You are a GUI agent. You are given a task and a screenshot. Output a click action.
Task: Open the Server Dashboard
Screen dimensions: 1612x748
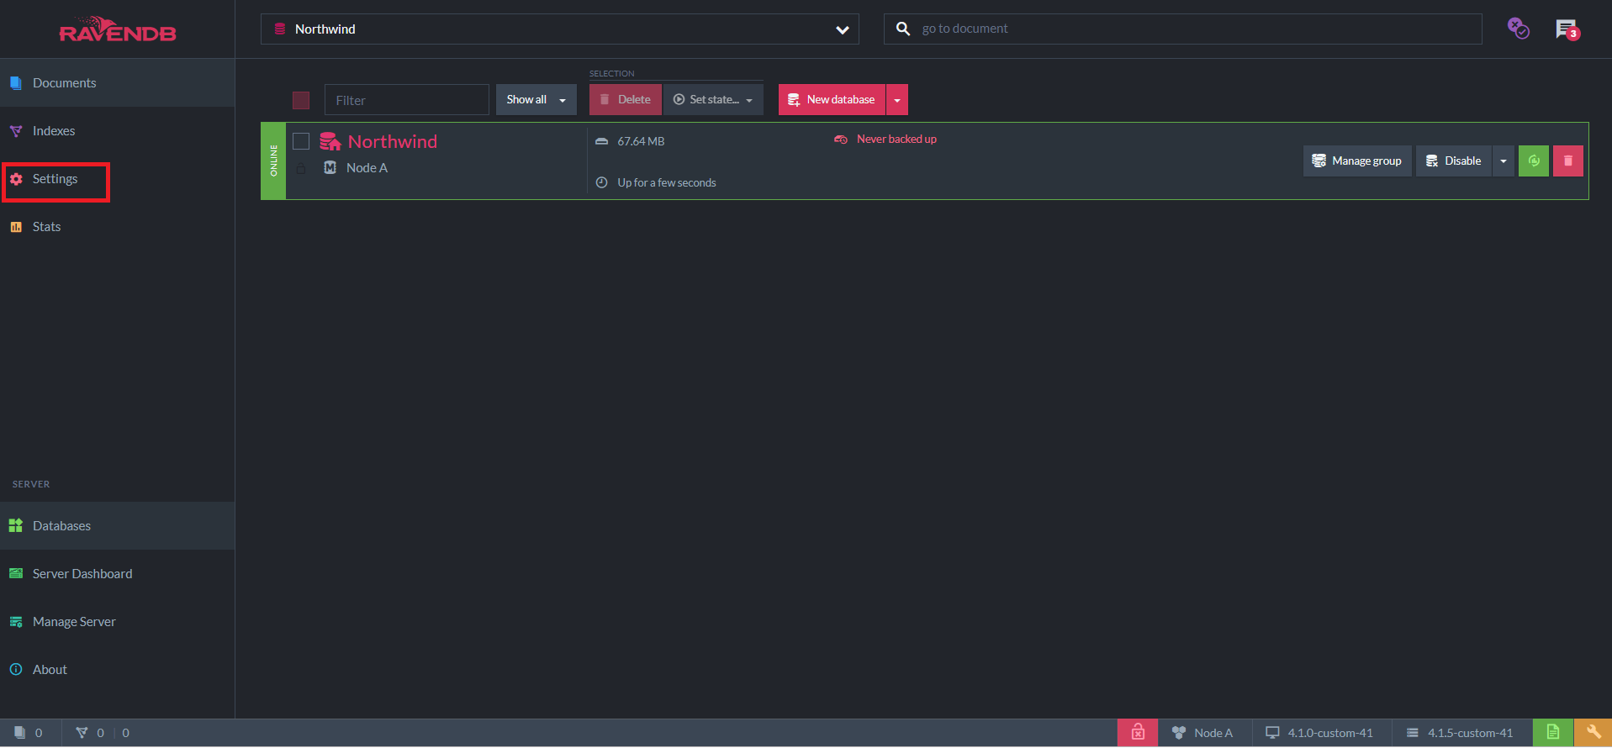tap(117, 573)
